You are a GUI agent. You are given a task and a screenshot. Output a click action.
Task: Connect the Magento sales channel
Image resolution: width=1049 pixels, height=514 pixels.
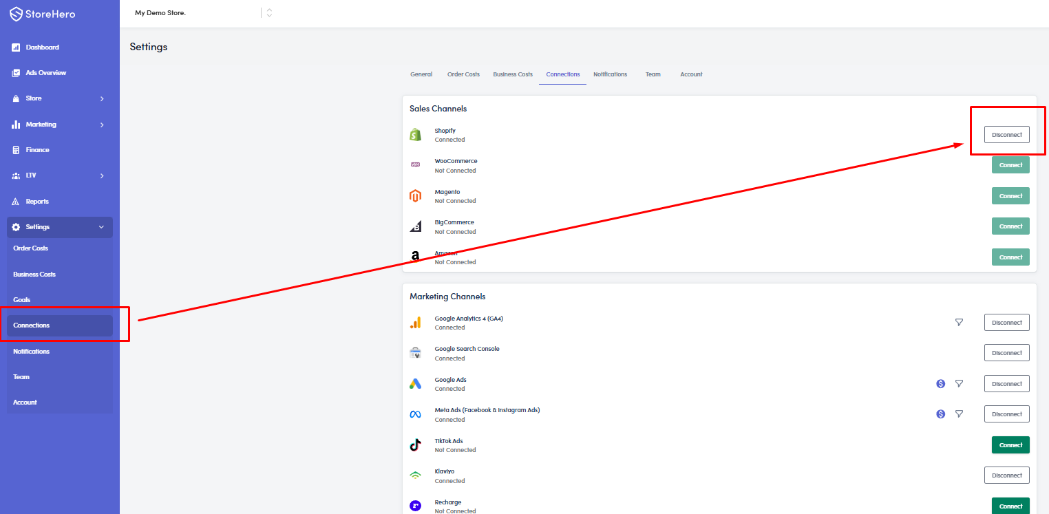point(1010,196)
